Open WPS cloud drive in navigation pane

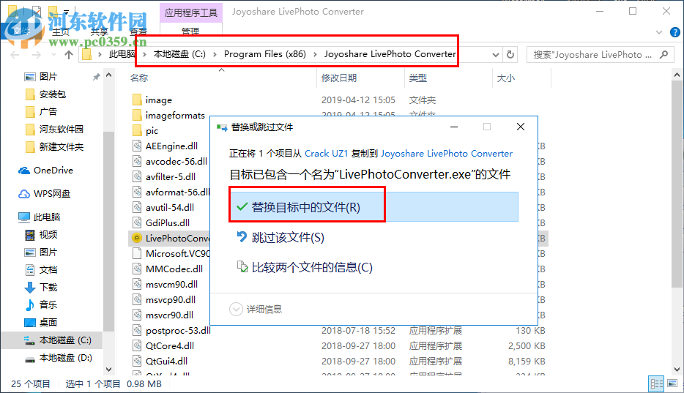pos(44,193)
